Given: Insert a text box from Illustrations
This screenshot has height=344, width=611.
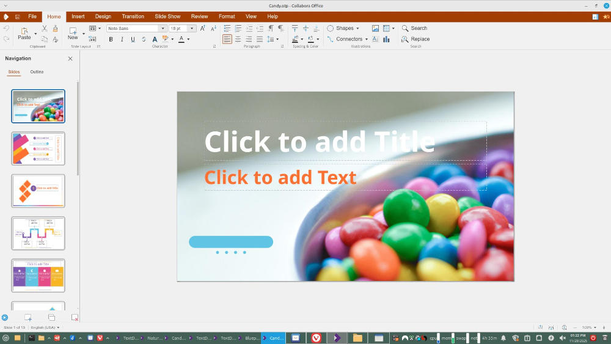Looking at the screenshot, I should tap(375, 39).
